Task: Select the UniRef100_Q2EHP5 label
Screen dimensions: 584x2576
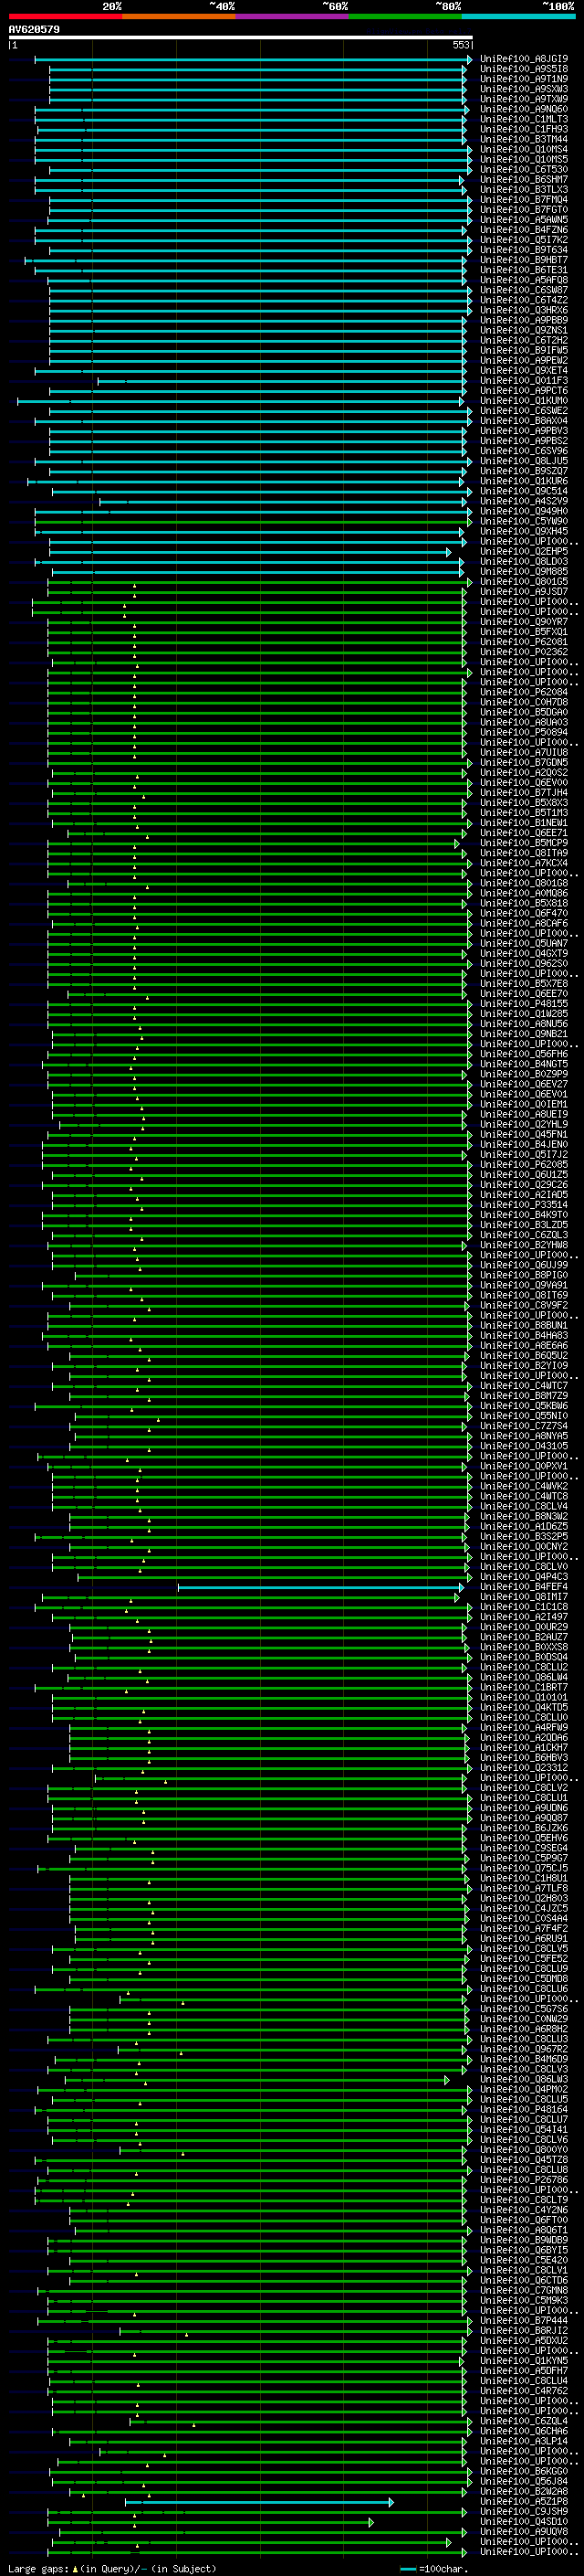Action: coord(524,552)
